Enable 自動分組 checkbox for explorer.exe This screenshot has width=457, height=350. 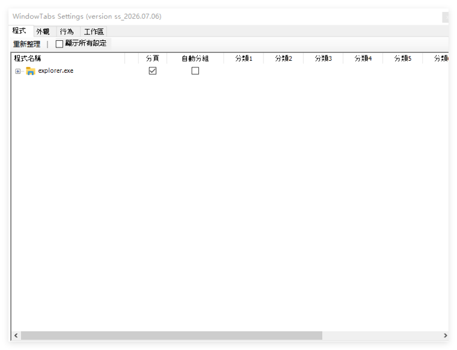point(195,71)
